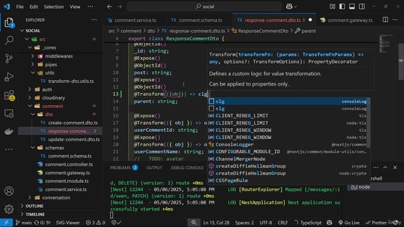
Task: Open the File menu
Action: [x=20, y=7]
